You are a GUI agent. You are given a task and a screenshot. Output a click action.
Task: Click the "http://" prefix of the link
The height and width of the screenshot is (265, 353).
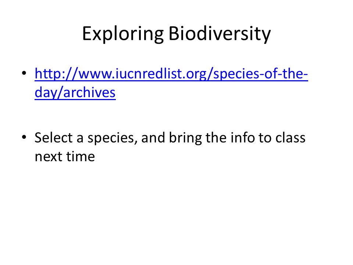(56, 74)
